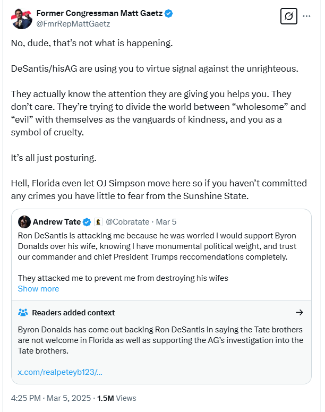
Task: Click Andrew Tate's avatar in quoted post
Action: click(24, 221)
